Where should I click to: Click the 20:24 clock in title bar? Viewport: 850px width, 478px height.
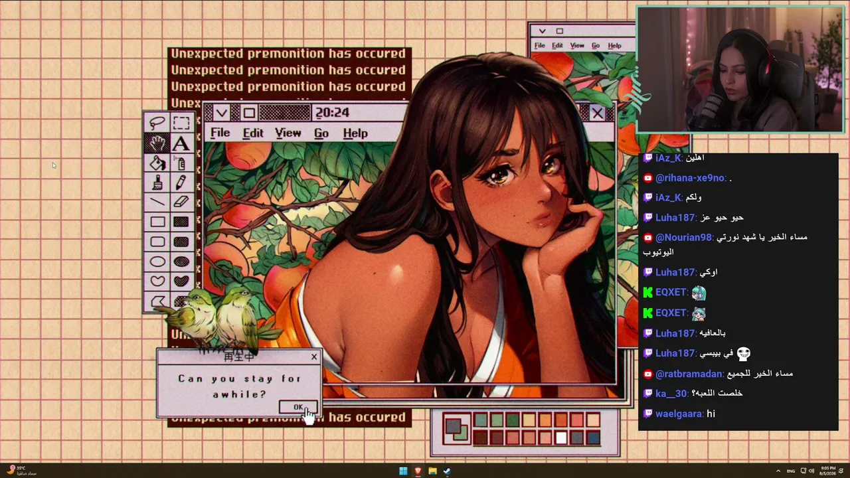[332, 112]
